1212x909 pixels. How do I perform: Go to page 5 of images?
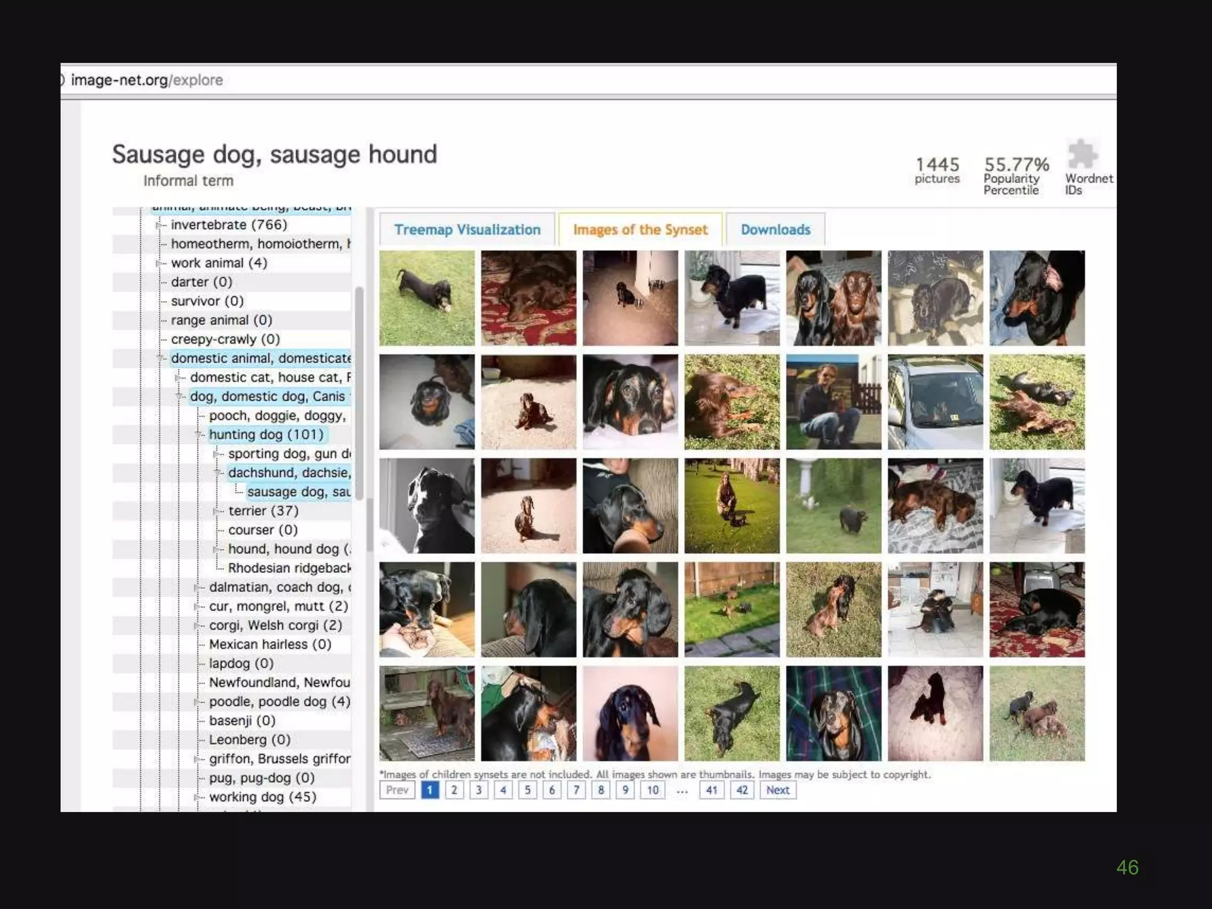[x=527, y=790]
